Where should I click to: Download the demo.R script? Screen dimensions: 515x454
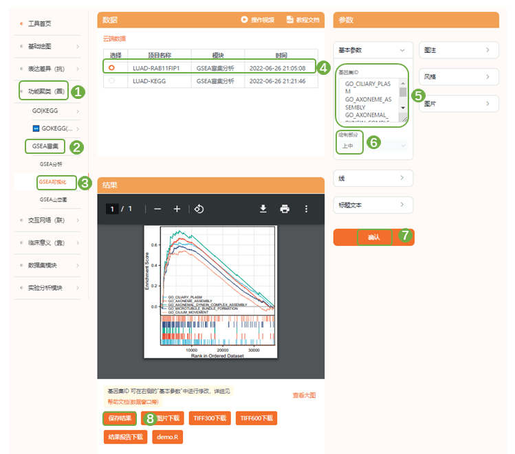(168, 437)
